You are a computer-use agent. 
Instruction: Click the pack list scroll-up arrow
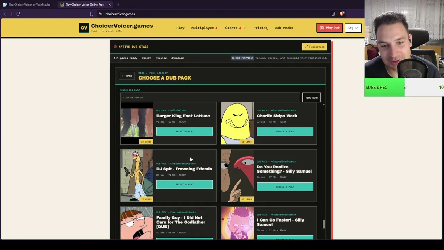[x=324, y=105]
